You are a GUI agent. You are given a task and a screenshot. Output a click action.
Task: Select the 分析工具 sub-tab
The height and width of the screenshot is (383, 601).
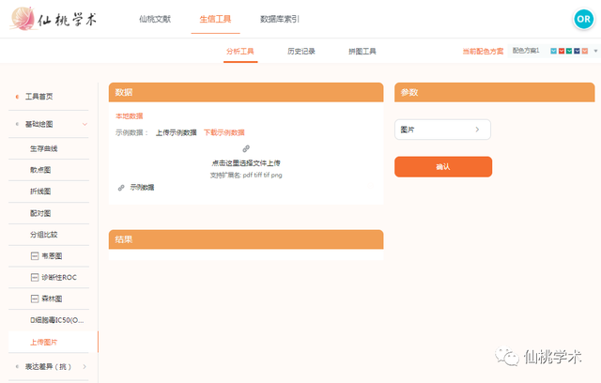point(240,52)
